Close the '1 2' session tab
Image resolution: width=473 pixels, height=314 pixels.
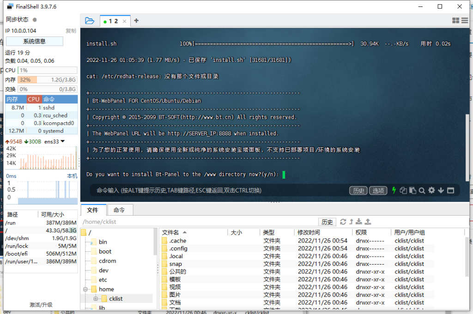pos(124,21)
